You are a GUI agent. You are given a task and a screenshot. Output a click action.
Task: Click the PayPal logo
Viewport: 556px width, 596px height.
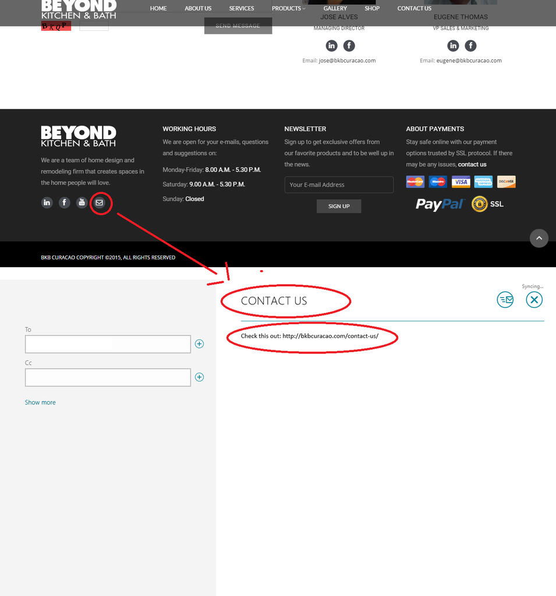pos(440,204)
